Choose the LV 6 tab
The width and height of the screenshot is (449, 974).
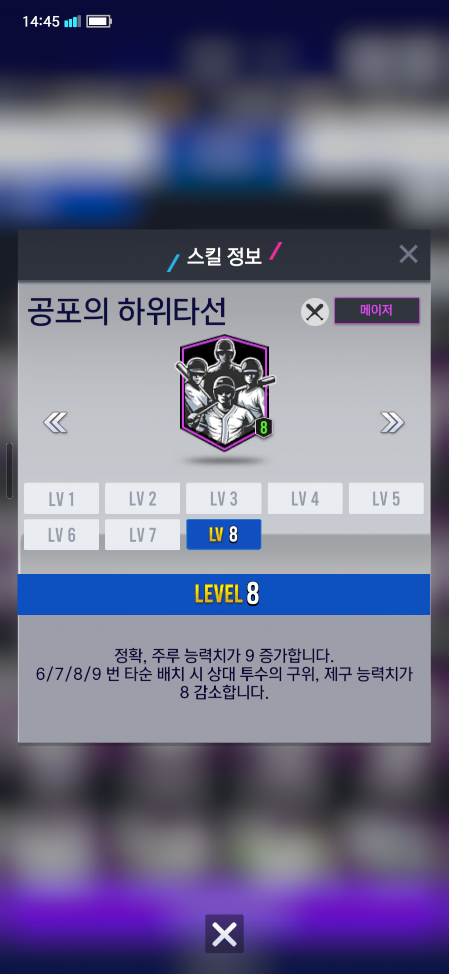pos(61,535)
